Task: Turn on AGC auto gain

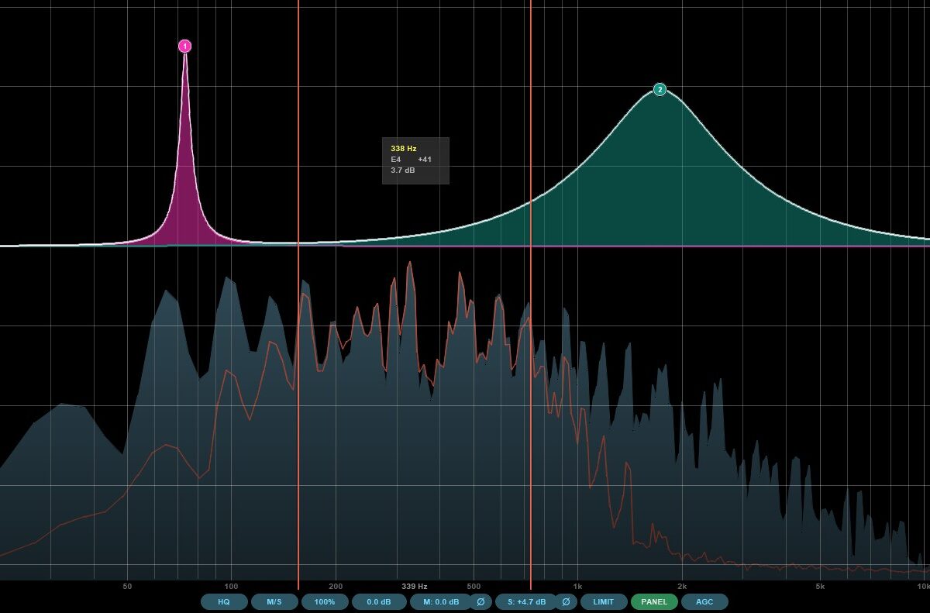Action: click(x=704, y=602)
